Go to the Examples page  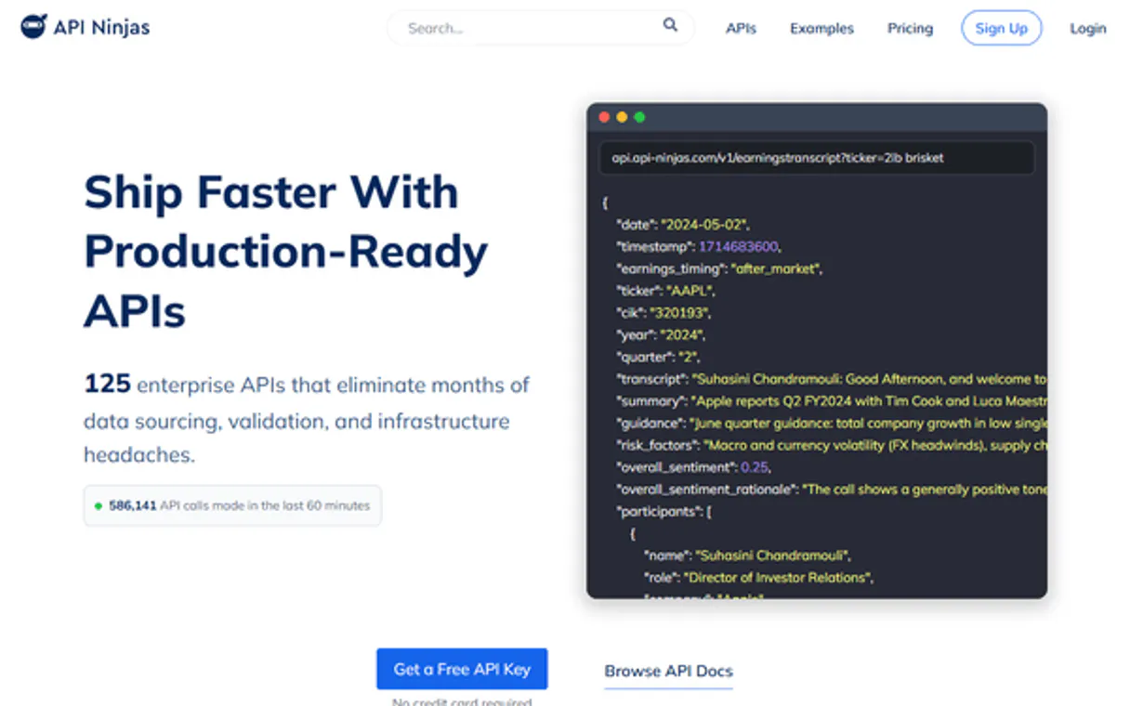[821, 28]
